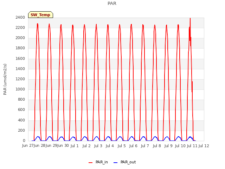Click the Jul 11 x-axis date label
The width and height of the screenshot is (225, 169).
pyautogui.click(x=192, y=146)
